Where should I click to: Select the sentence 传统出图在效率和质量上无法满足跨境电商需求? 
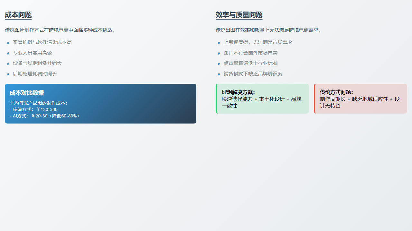[x=268, y=30]
